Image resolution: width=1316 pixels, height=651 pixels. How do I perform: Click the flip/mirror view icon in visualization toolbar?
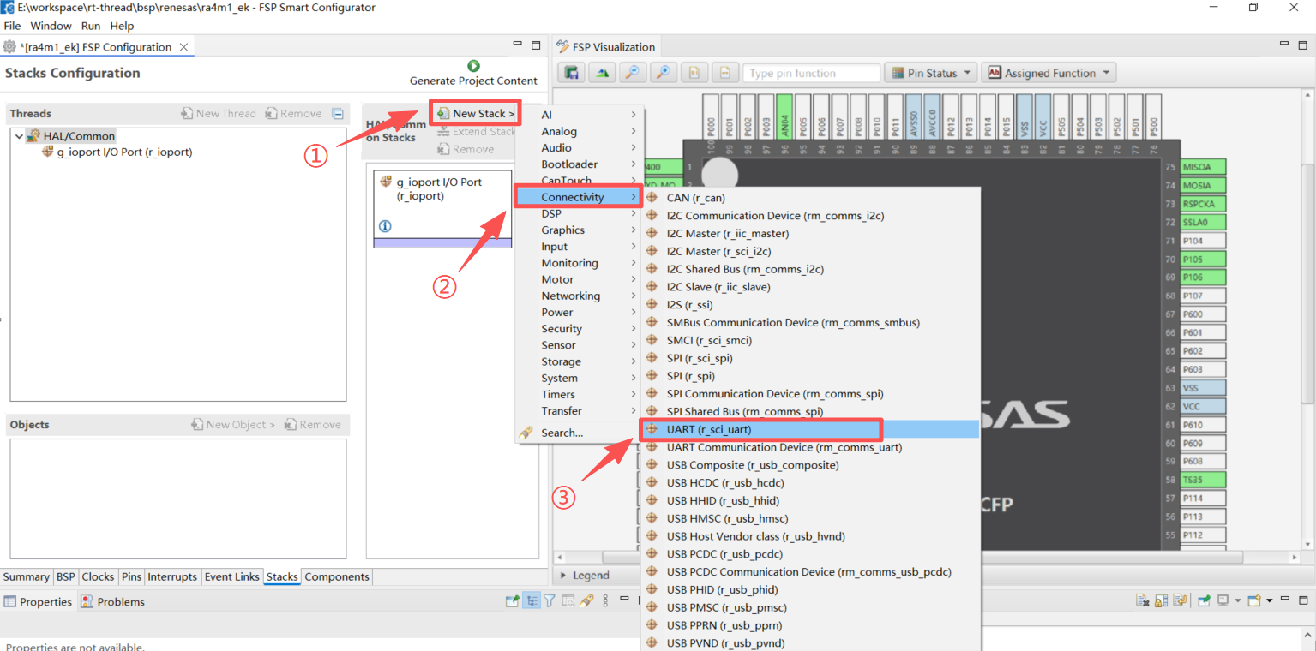click(602, 73)
